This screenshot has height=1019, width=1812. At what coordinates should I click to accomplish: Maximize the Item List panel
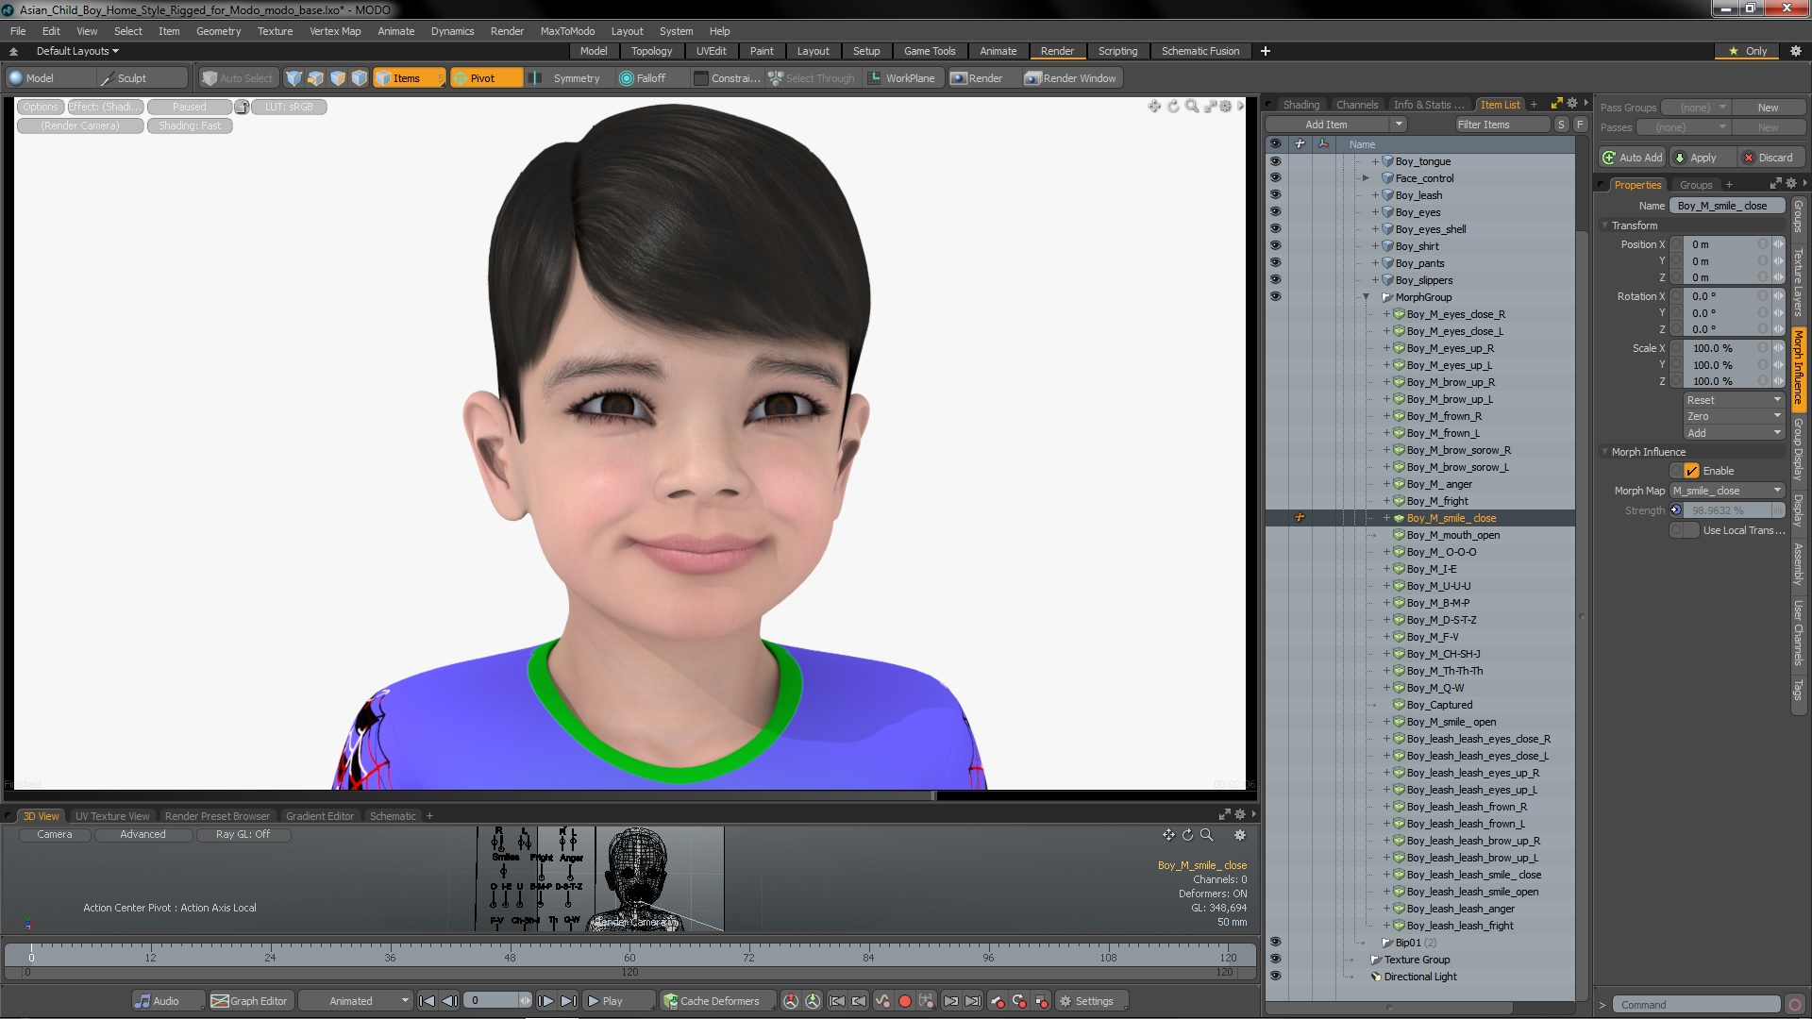(x=1556, y=104)
